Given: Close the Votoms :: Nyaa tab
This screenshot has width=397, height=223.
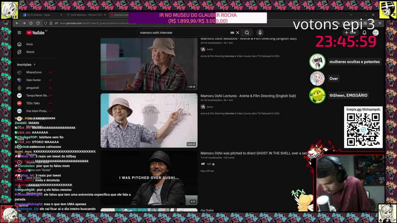Looking at the screenshot, I should tap(61, 15).
